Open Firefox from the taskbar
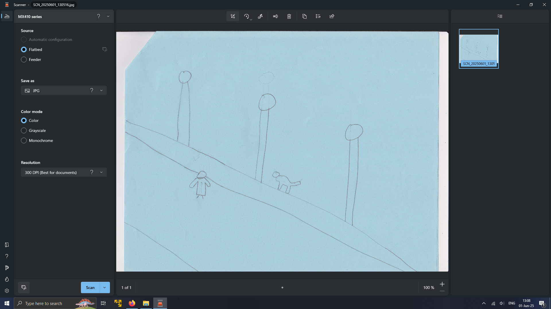This screenshot has width=551, height=309. click(132, 303)
